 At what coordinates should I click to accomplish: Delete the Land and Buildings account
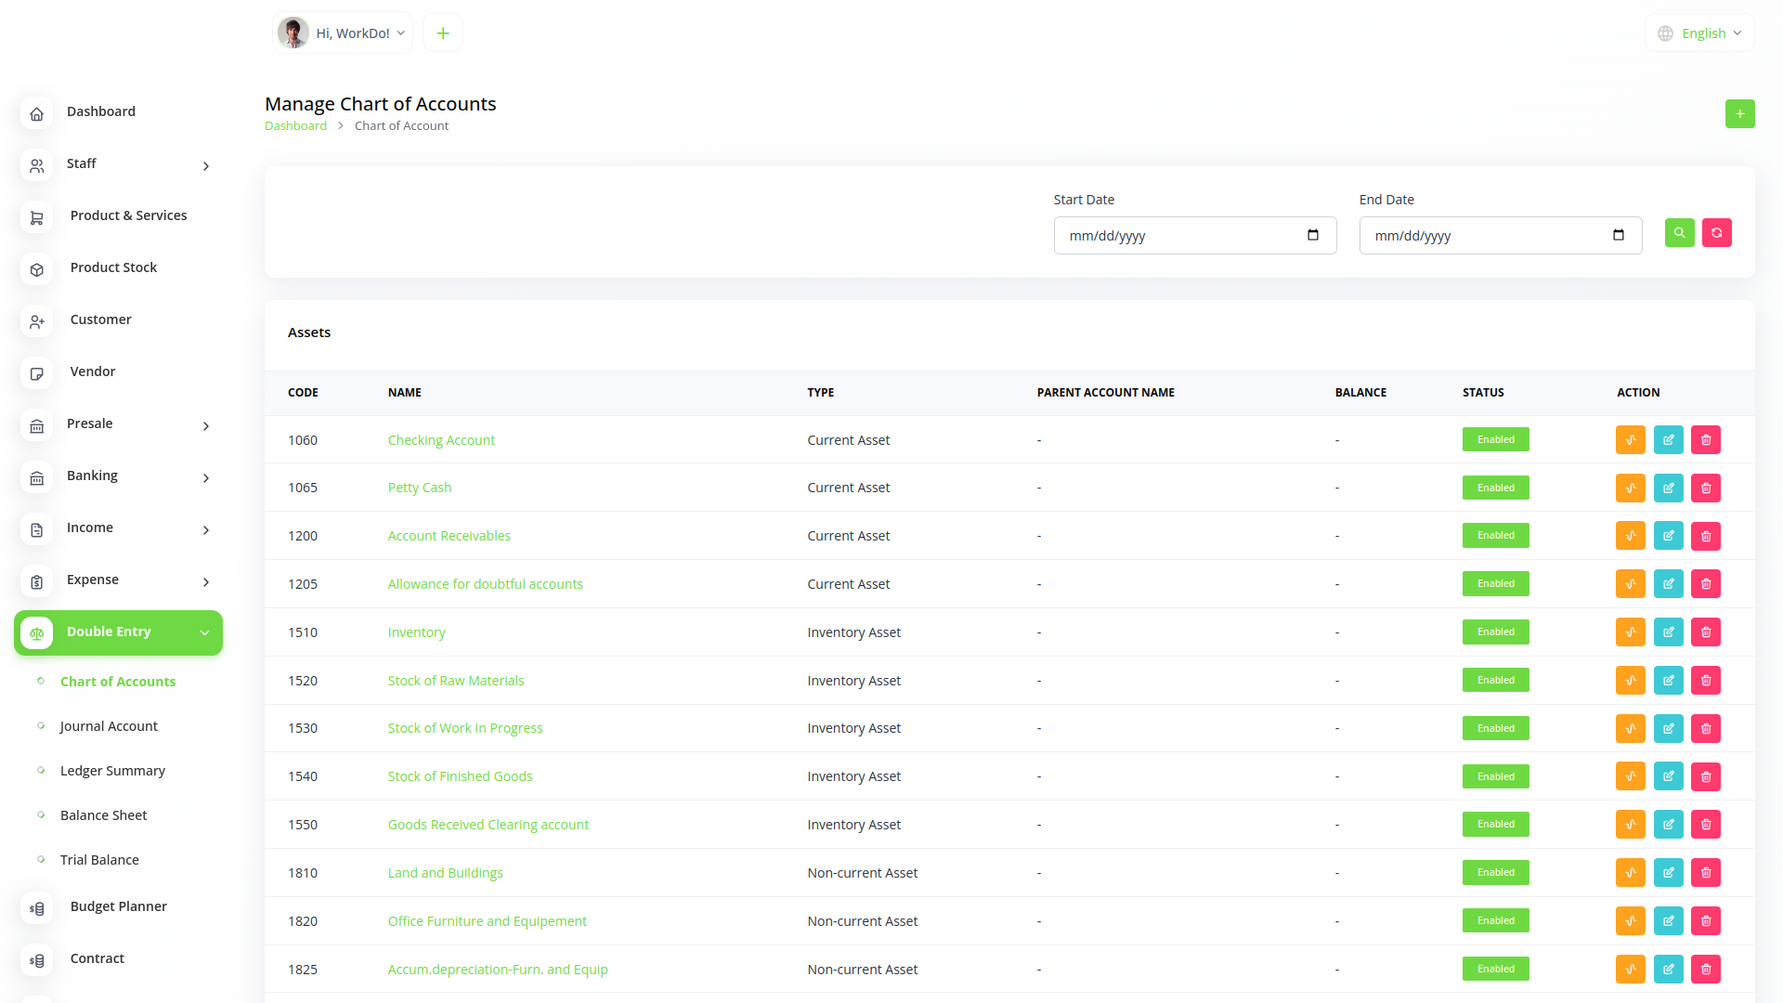click(x=1706, y=873)
